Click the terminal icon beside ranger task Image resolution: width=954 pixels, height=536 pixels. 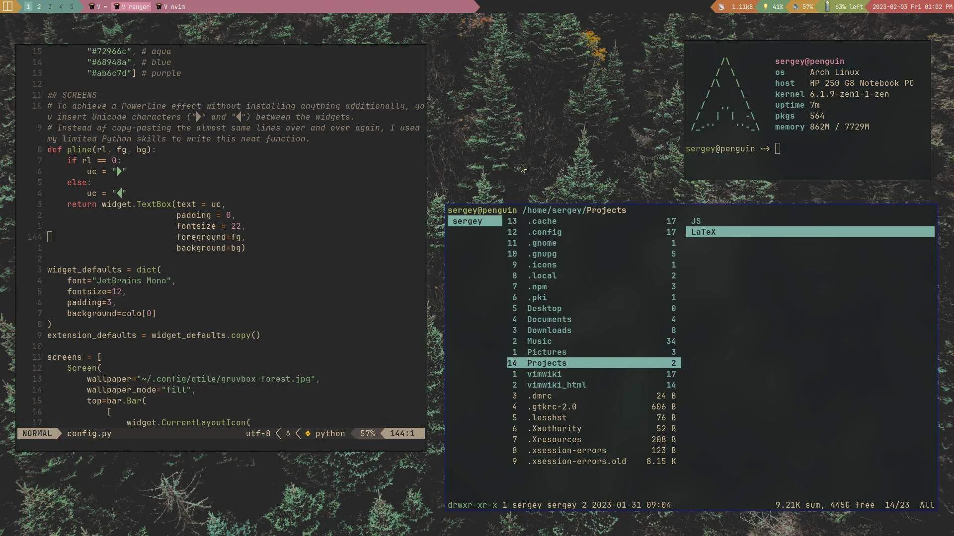(x=116, y=7)
